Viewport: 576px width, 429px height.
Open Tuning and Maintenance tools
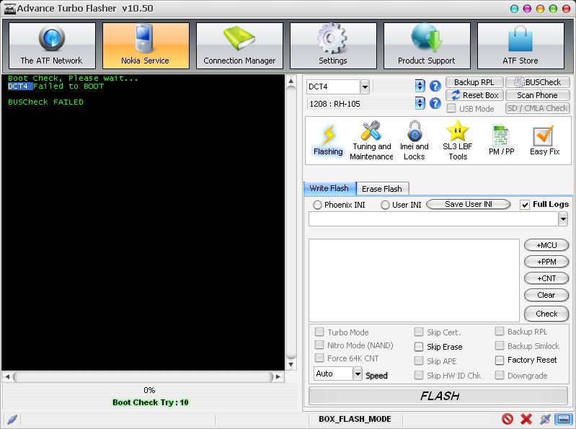click(371, 141)
